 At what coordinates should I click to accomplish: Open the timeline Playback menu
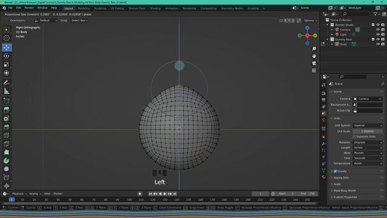click(x=19, y=194)
